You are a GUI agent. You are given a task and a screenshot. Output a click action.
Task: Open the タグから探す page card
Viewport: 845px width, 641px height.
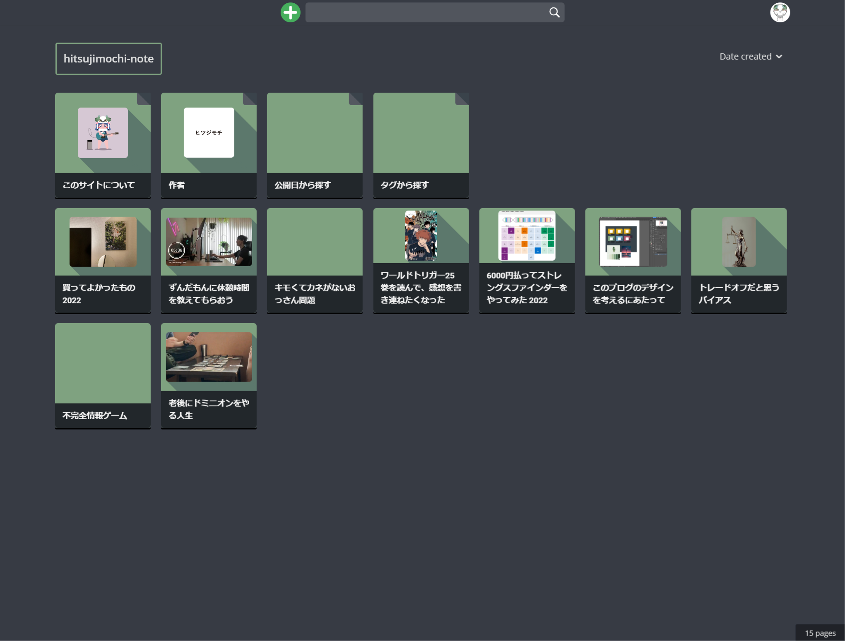(421, 145)
